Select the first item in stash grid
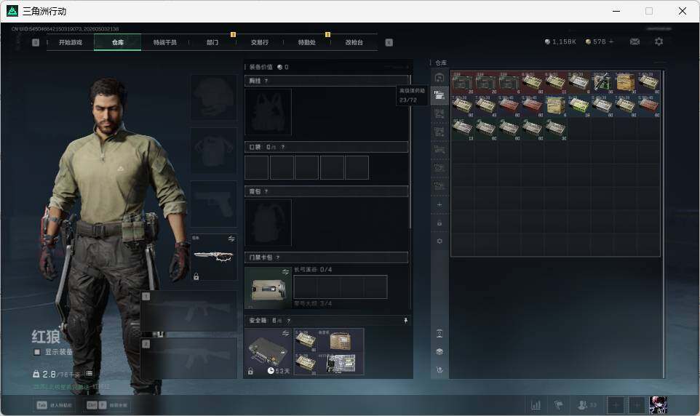Image resolution: width=700 pixels, height=416 pixels. coord(463,82)
